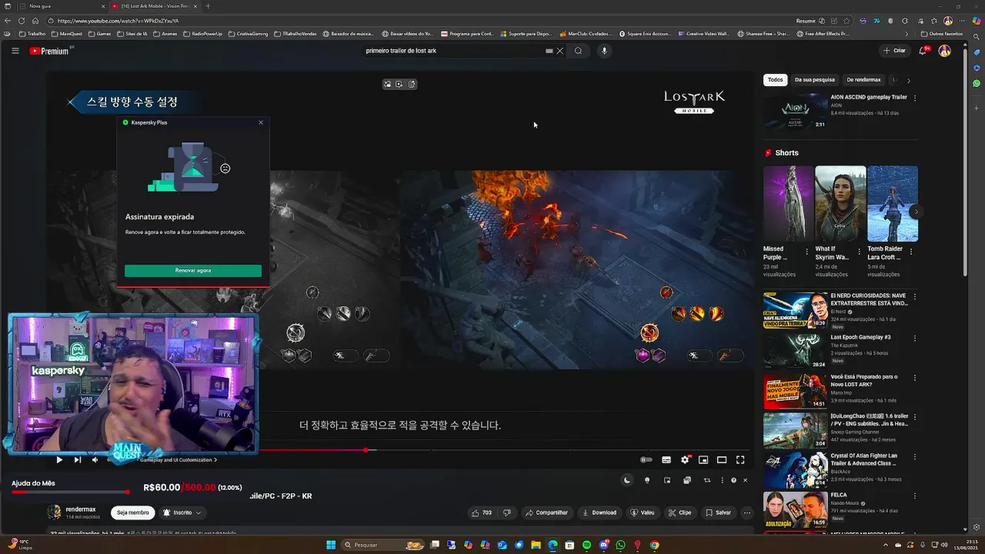Screen dimensions: 985x554
Task: Click Renovar agora in Kaspersky popup
Action: [x=193, y=271]
